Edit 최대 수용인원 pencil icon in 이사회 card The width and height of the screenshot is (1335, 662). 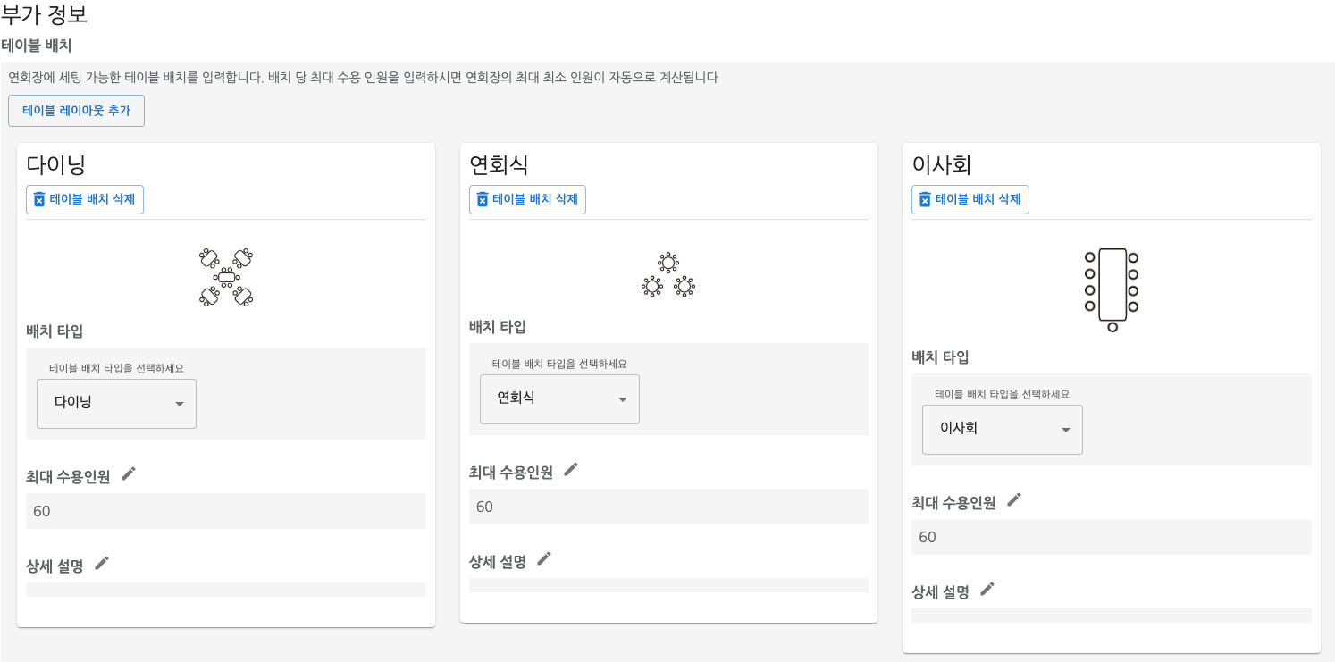tap(1013, 500)
